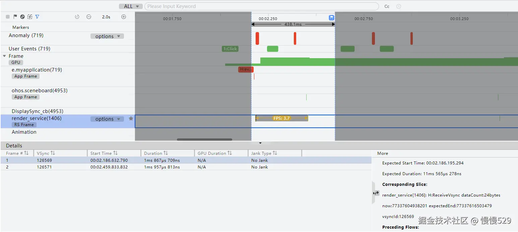Click the 00:02.250 time ruler label
Screen dimensions: 518x232
pyautogui.click(x=268, y=19)
